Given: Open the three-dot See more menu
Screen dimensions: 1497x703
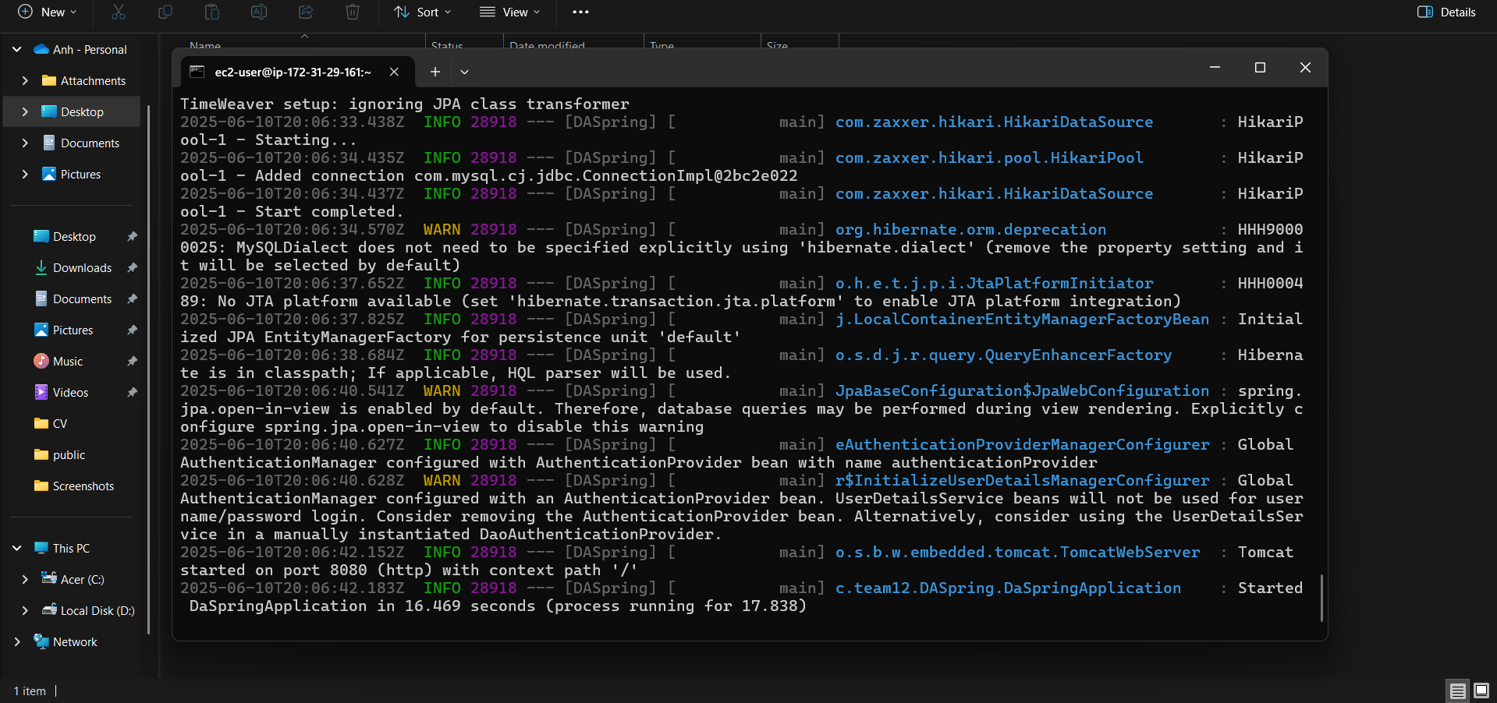Looking at the screenshot, I should (580, 12).
